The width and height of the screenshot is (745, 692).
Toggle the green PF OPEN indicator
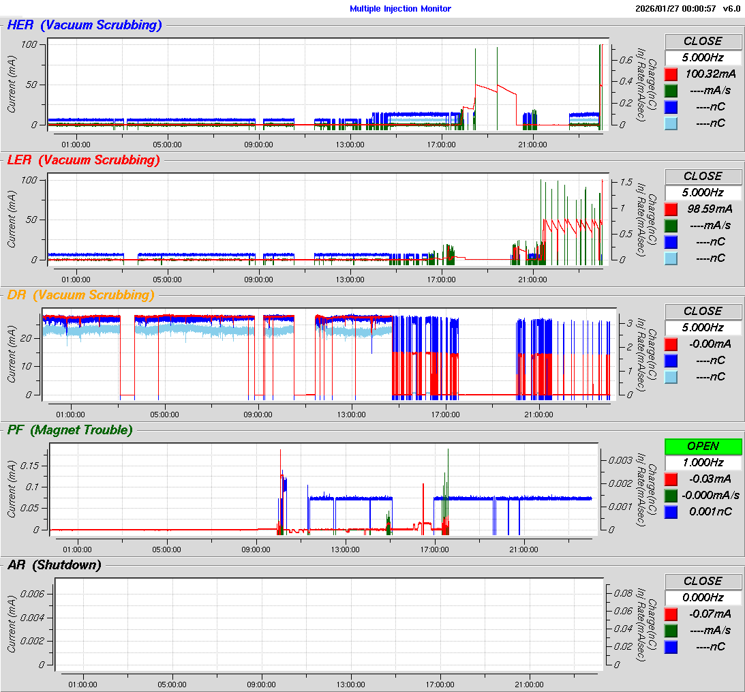703,446
